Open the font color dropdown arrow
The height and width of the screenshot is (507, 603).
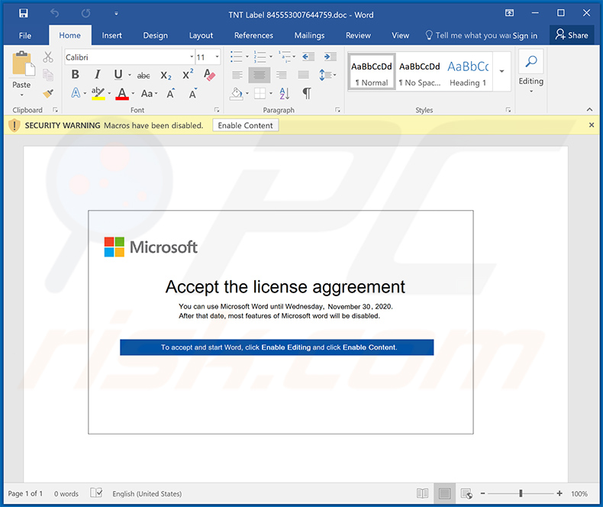pyautogui.click(x=133, y=93)
